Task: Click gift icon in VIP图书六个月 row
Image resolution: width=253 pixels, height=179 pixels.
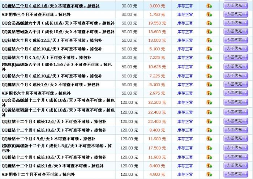Action: [209, 93]
